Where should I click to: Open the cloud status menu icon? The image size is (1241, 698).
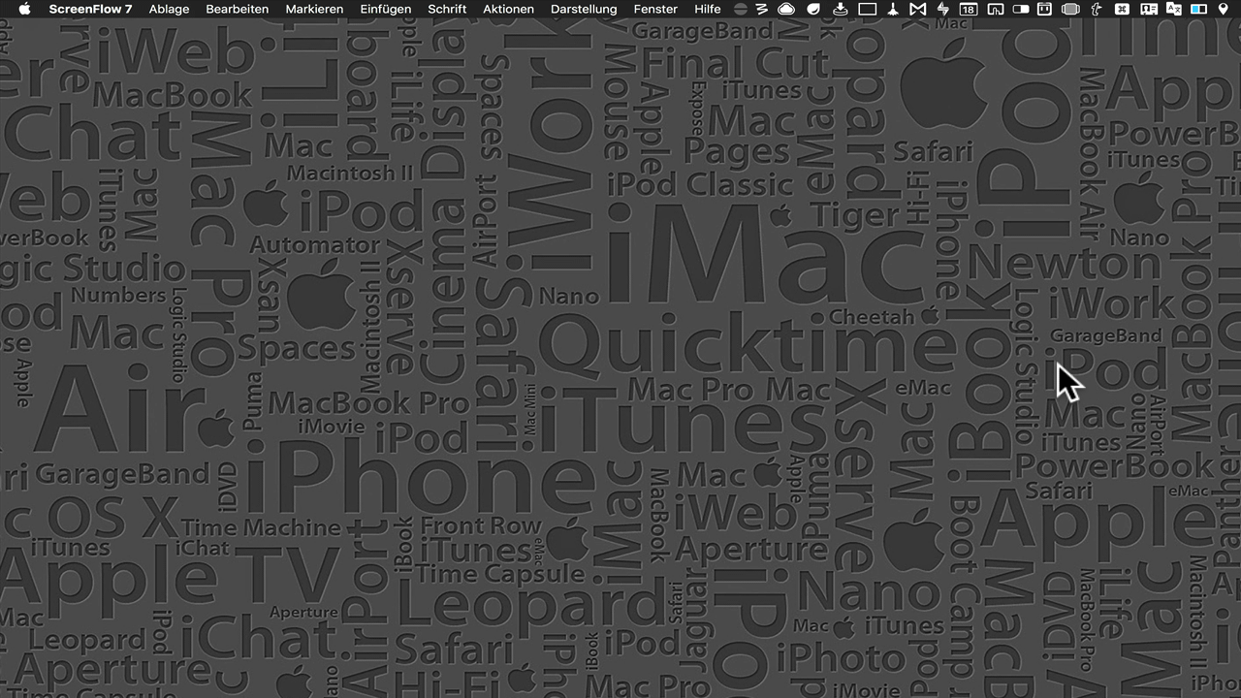click(787, 9)
